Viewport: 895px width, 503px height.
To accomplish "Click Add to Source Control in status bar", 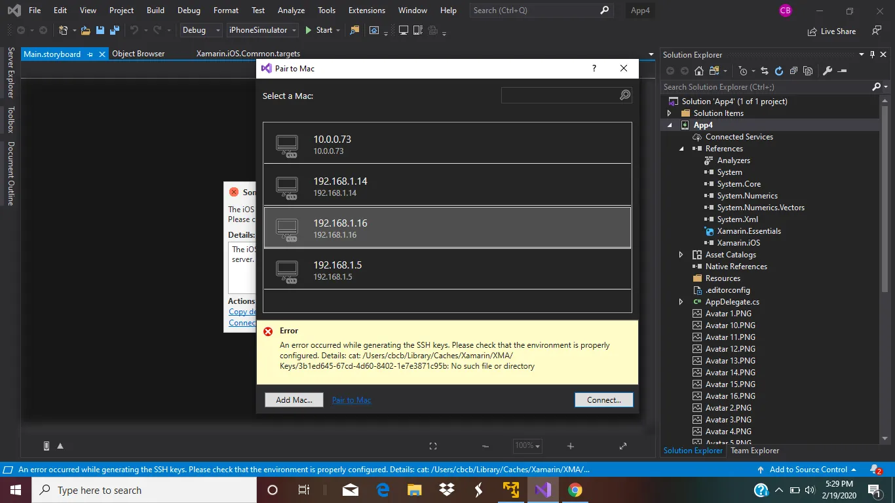I will pyautogui.click(x=807, y=470).
